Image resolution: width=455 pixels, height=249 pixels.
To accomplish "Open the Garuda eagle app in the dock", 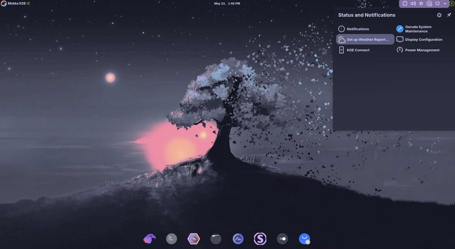I will pos(150,239).
